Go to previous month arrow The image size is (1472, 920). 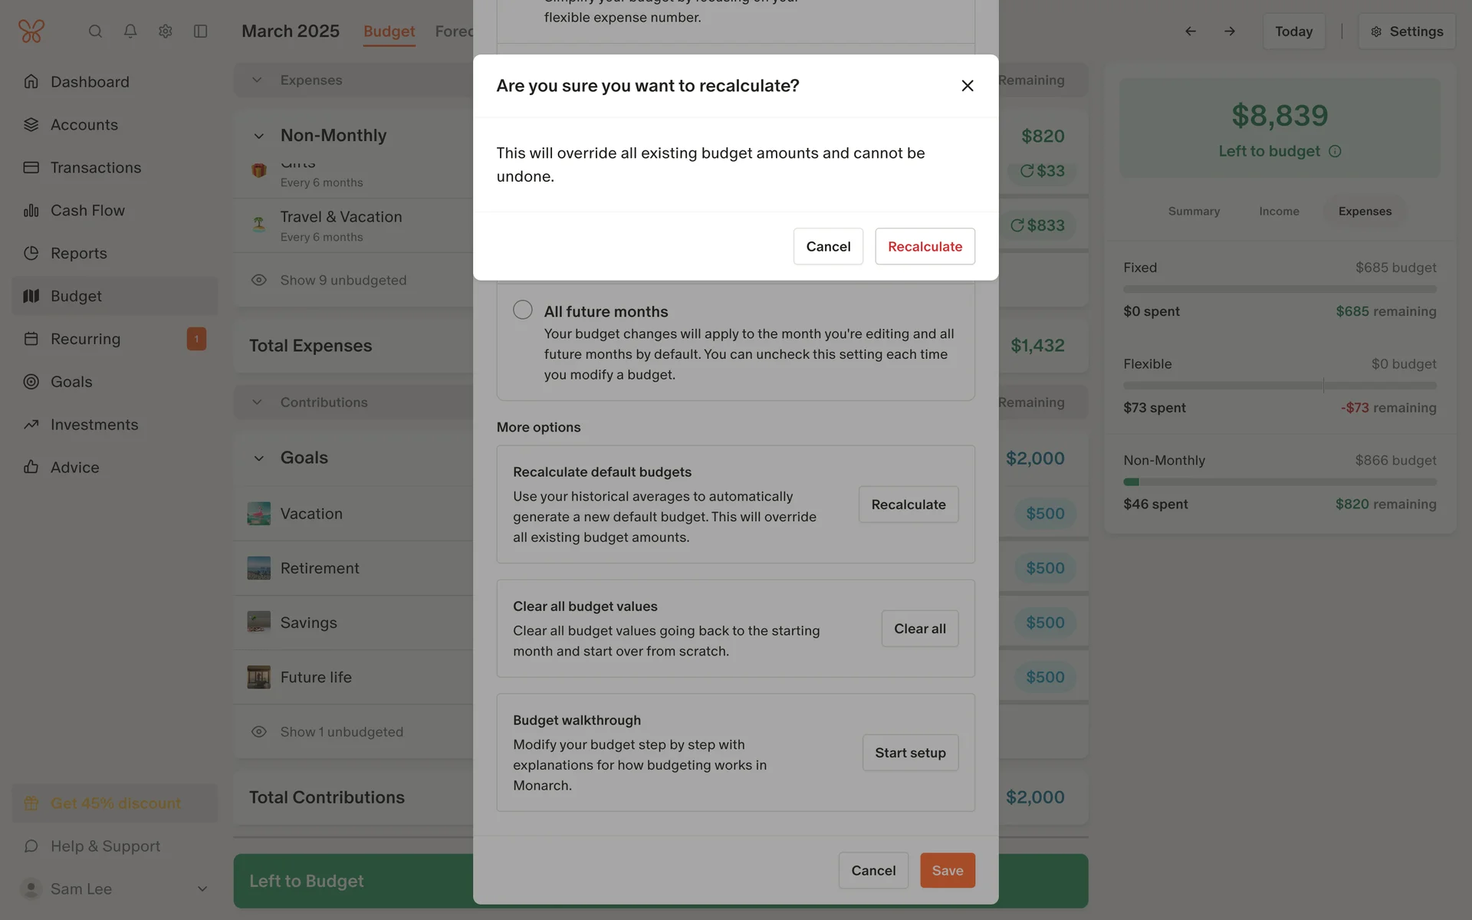(1190, 31)
